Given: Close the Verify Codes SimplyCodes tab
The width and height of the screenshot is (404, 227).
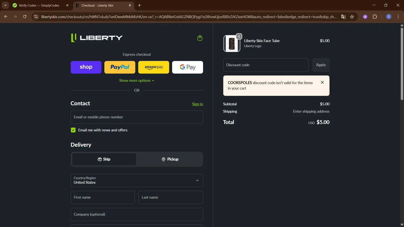Looking at the screenshot, I should pos(67,5).
